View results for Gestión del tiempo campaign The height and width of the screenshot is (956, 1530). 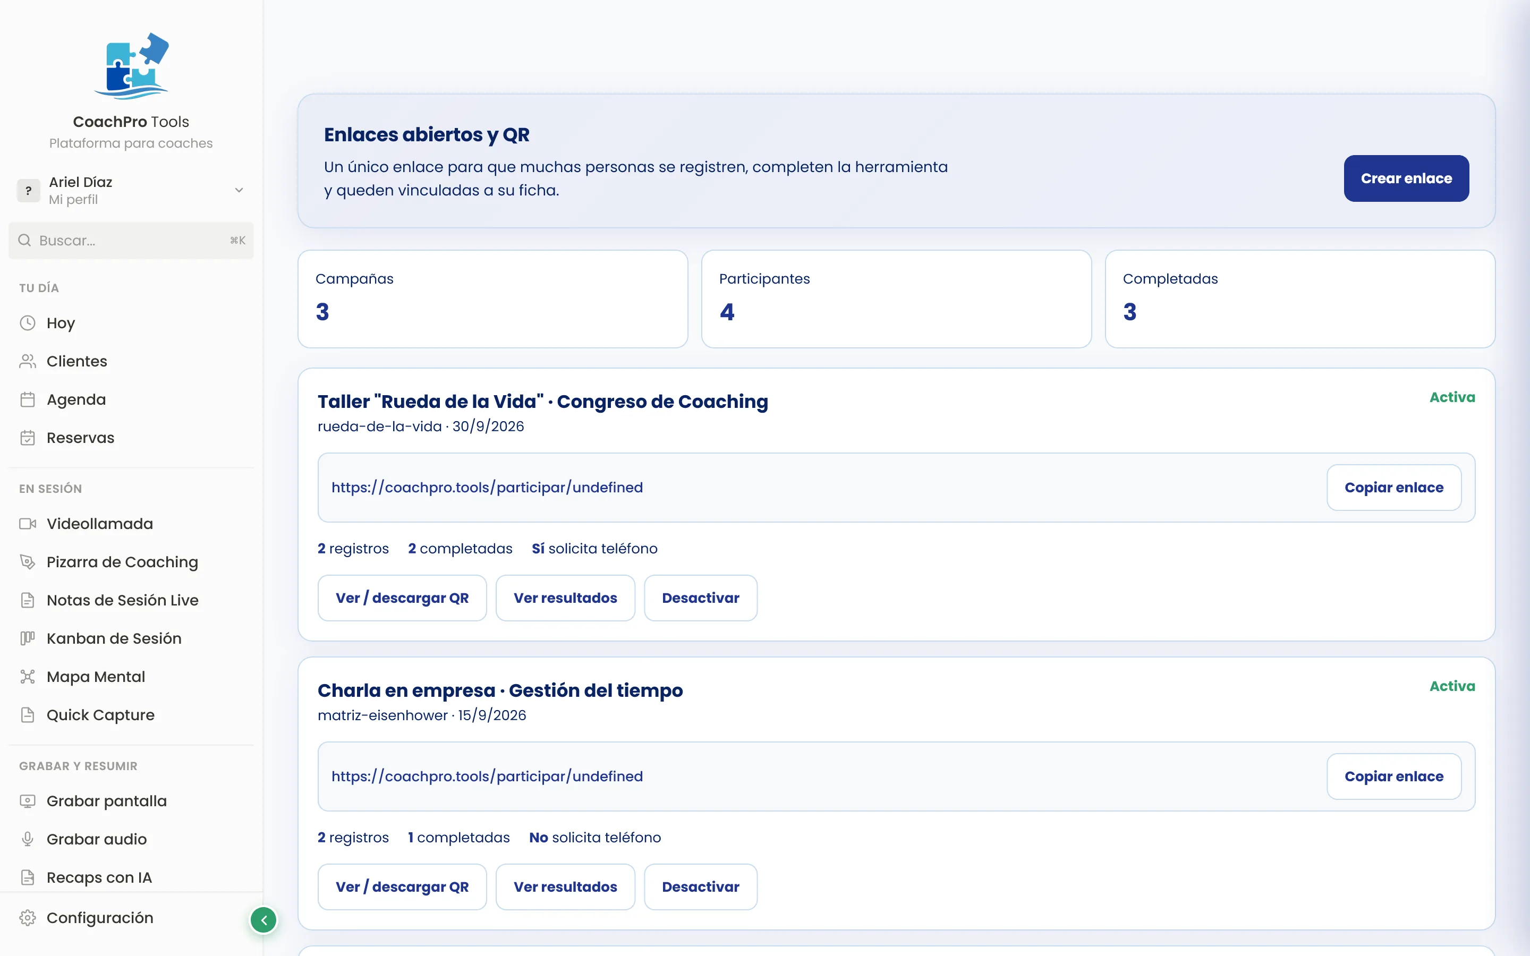coord(565,887)
